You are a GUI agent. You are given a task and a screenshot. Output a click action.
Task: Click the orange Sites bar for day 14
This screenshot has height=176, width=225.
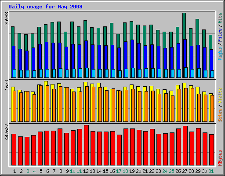click(x=100, y=104)
